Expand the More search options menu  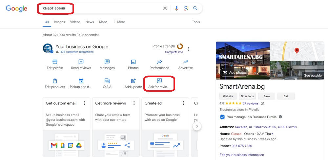point(119,22)
